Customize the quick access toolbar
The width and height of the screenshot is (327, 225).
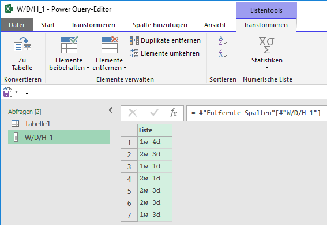coord(27,92)
